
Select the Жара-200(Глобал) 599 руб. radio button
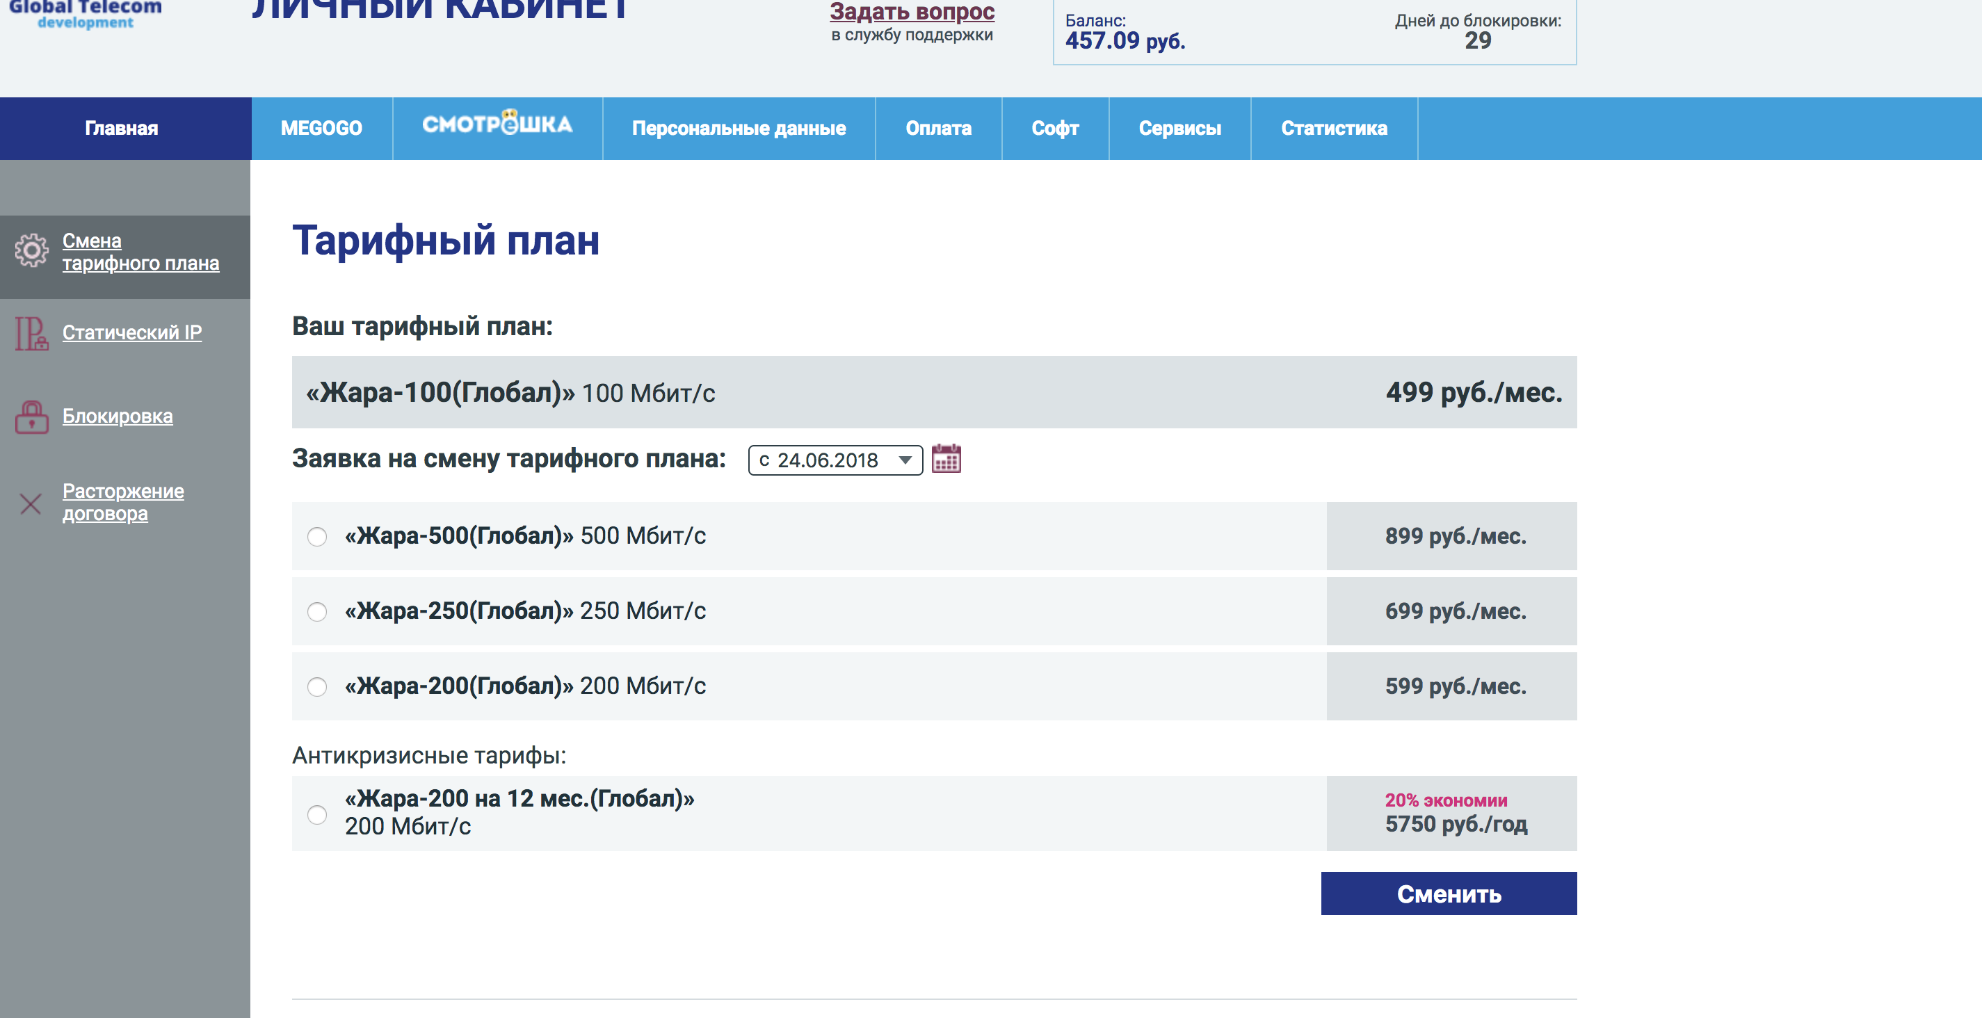[x=317, y=686]
